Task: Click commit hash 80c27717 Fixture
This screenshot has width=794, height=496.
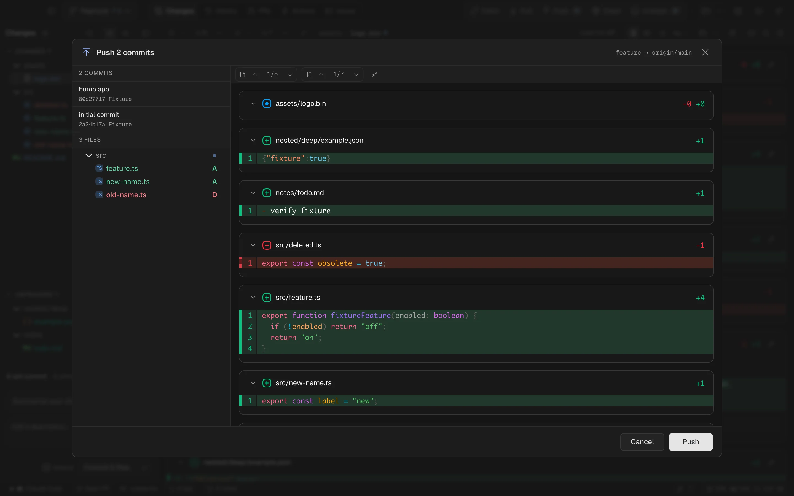Action: click(x=105, y=99)
